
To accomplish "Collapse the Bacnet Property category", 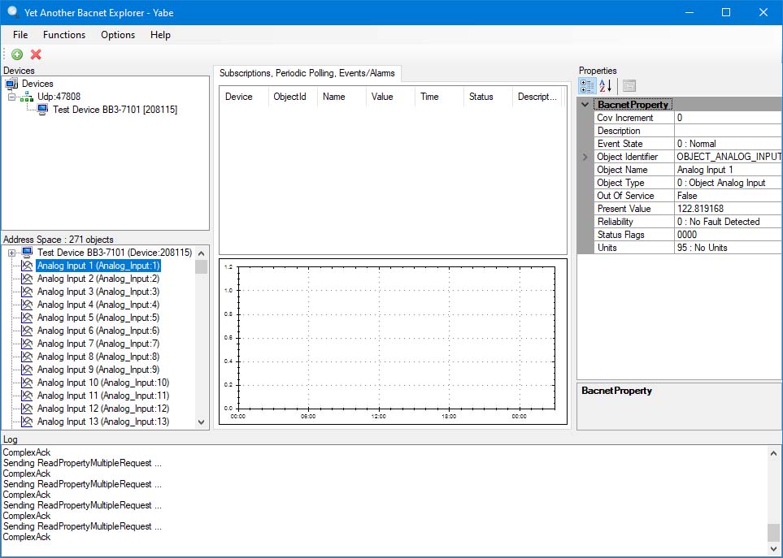I will point(585,104).
